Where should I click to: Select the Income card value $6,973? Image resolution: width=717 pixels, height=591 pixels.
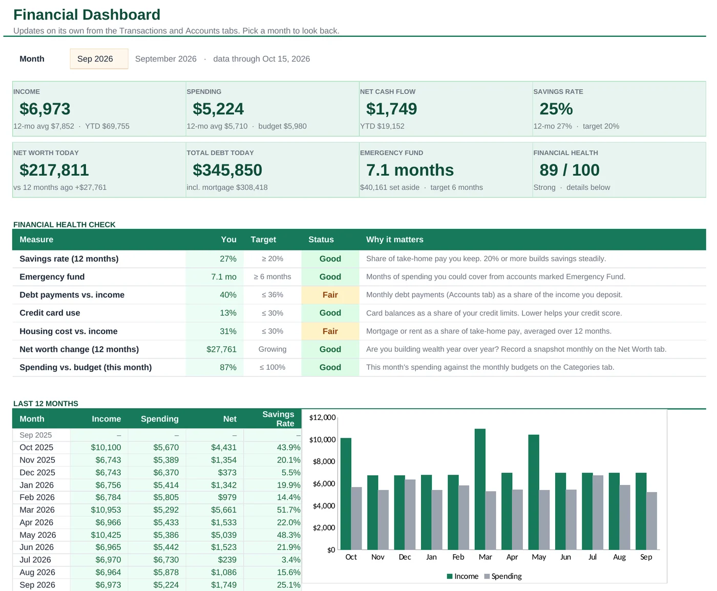pos(45,109)
